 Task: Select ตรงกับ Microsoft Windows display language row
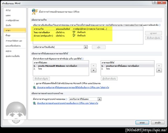point(61,66)
